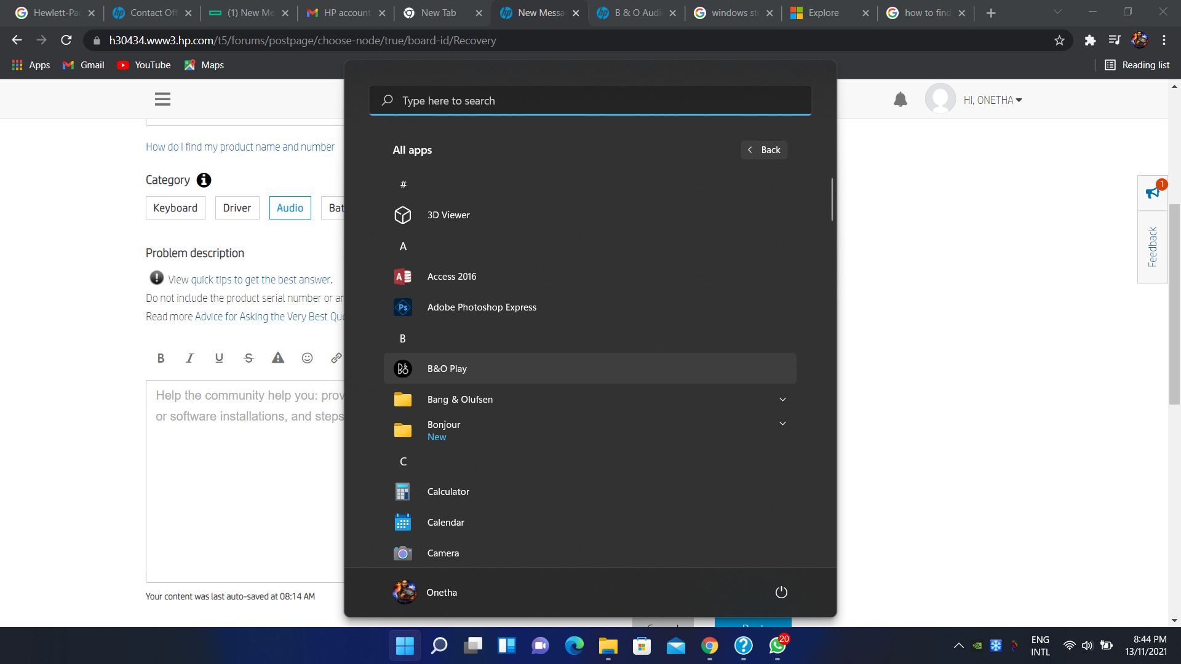Open the B&O Play app
Image resolution: width=1181 pixels, height=664 pixels.
(x=447, y=368)
